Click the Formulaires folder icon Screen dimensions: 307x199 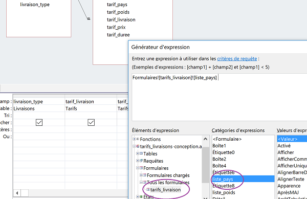(141, 168)
